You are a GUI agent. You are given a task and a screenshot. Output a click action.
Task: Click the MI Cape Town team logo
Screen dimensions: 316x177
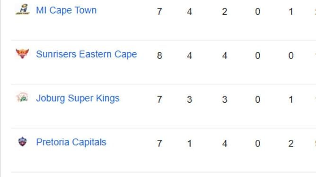pos(23,9)
